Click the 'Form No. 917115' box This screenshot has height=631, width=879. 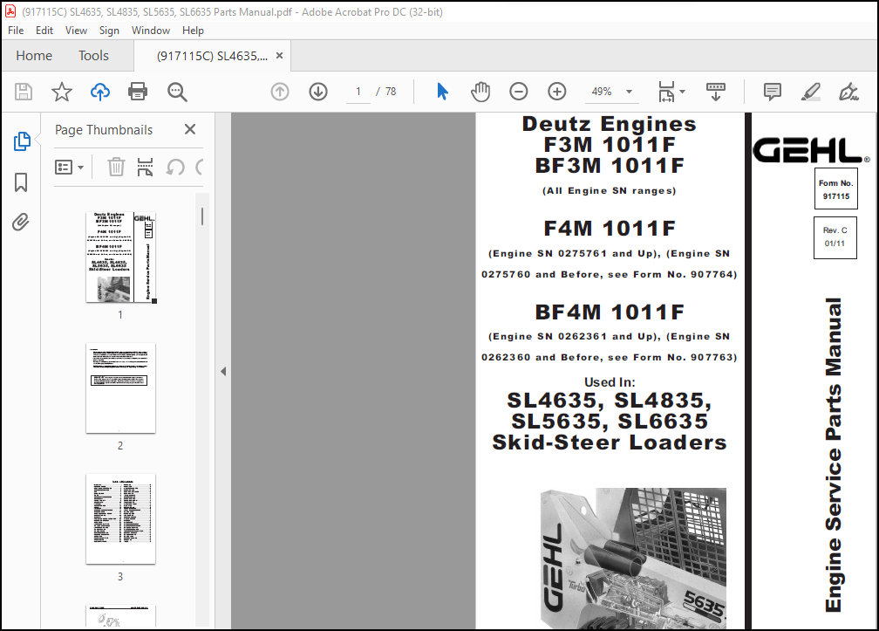(x=835, y=189)
